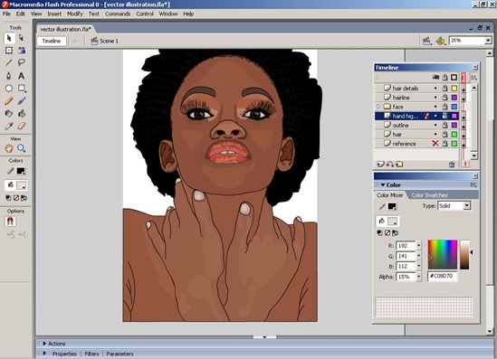Select the Subselection tool
This screenshot has width=497, height=359.
[x=21, y=38]
